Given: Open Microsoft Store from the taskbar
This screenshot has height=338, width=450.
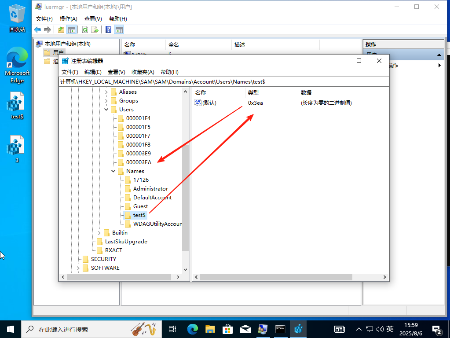Looking at the screenshot, I should (227, 329).
